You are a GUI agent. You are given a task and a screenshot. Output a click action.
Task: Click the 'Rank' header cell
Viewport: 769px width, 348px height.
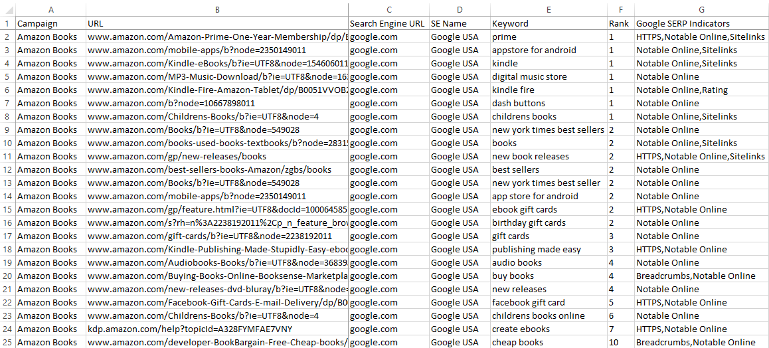tap(620, 23)
